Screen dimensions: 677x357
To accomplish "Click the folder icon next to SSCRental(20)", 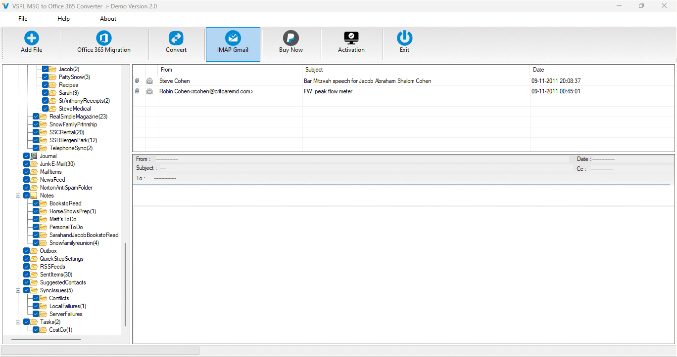I will (x=44, y=132).
